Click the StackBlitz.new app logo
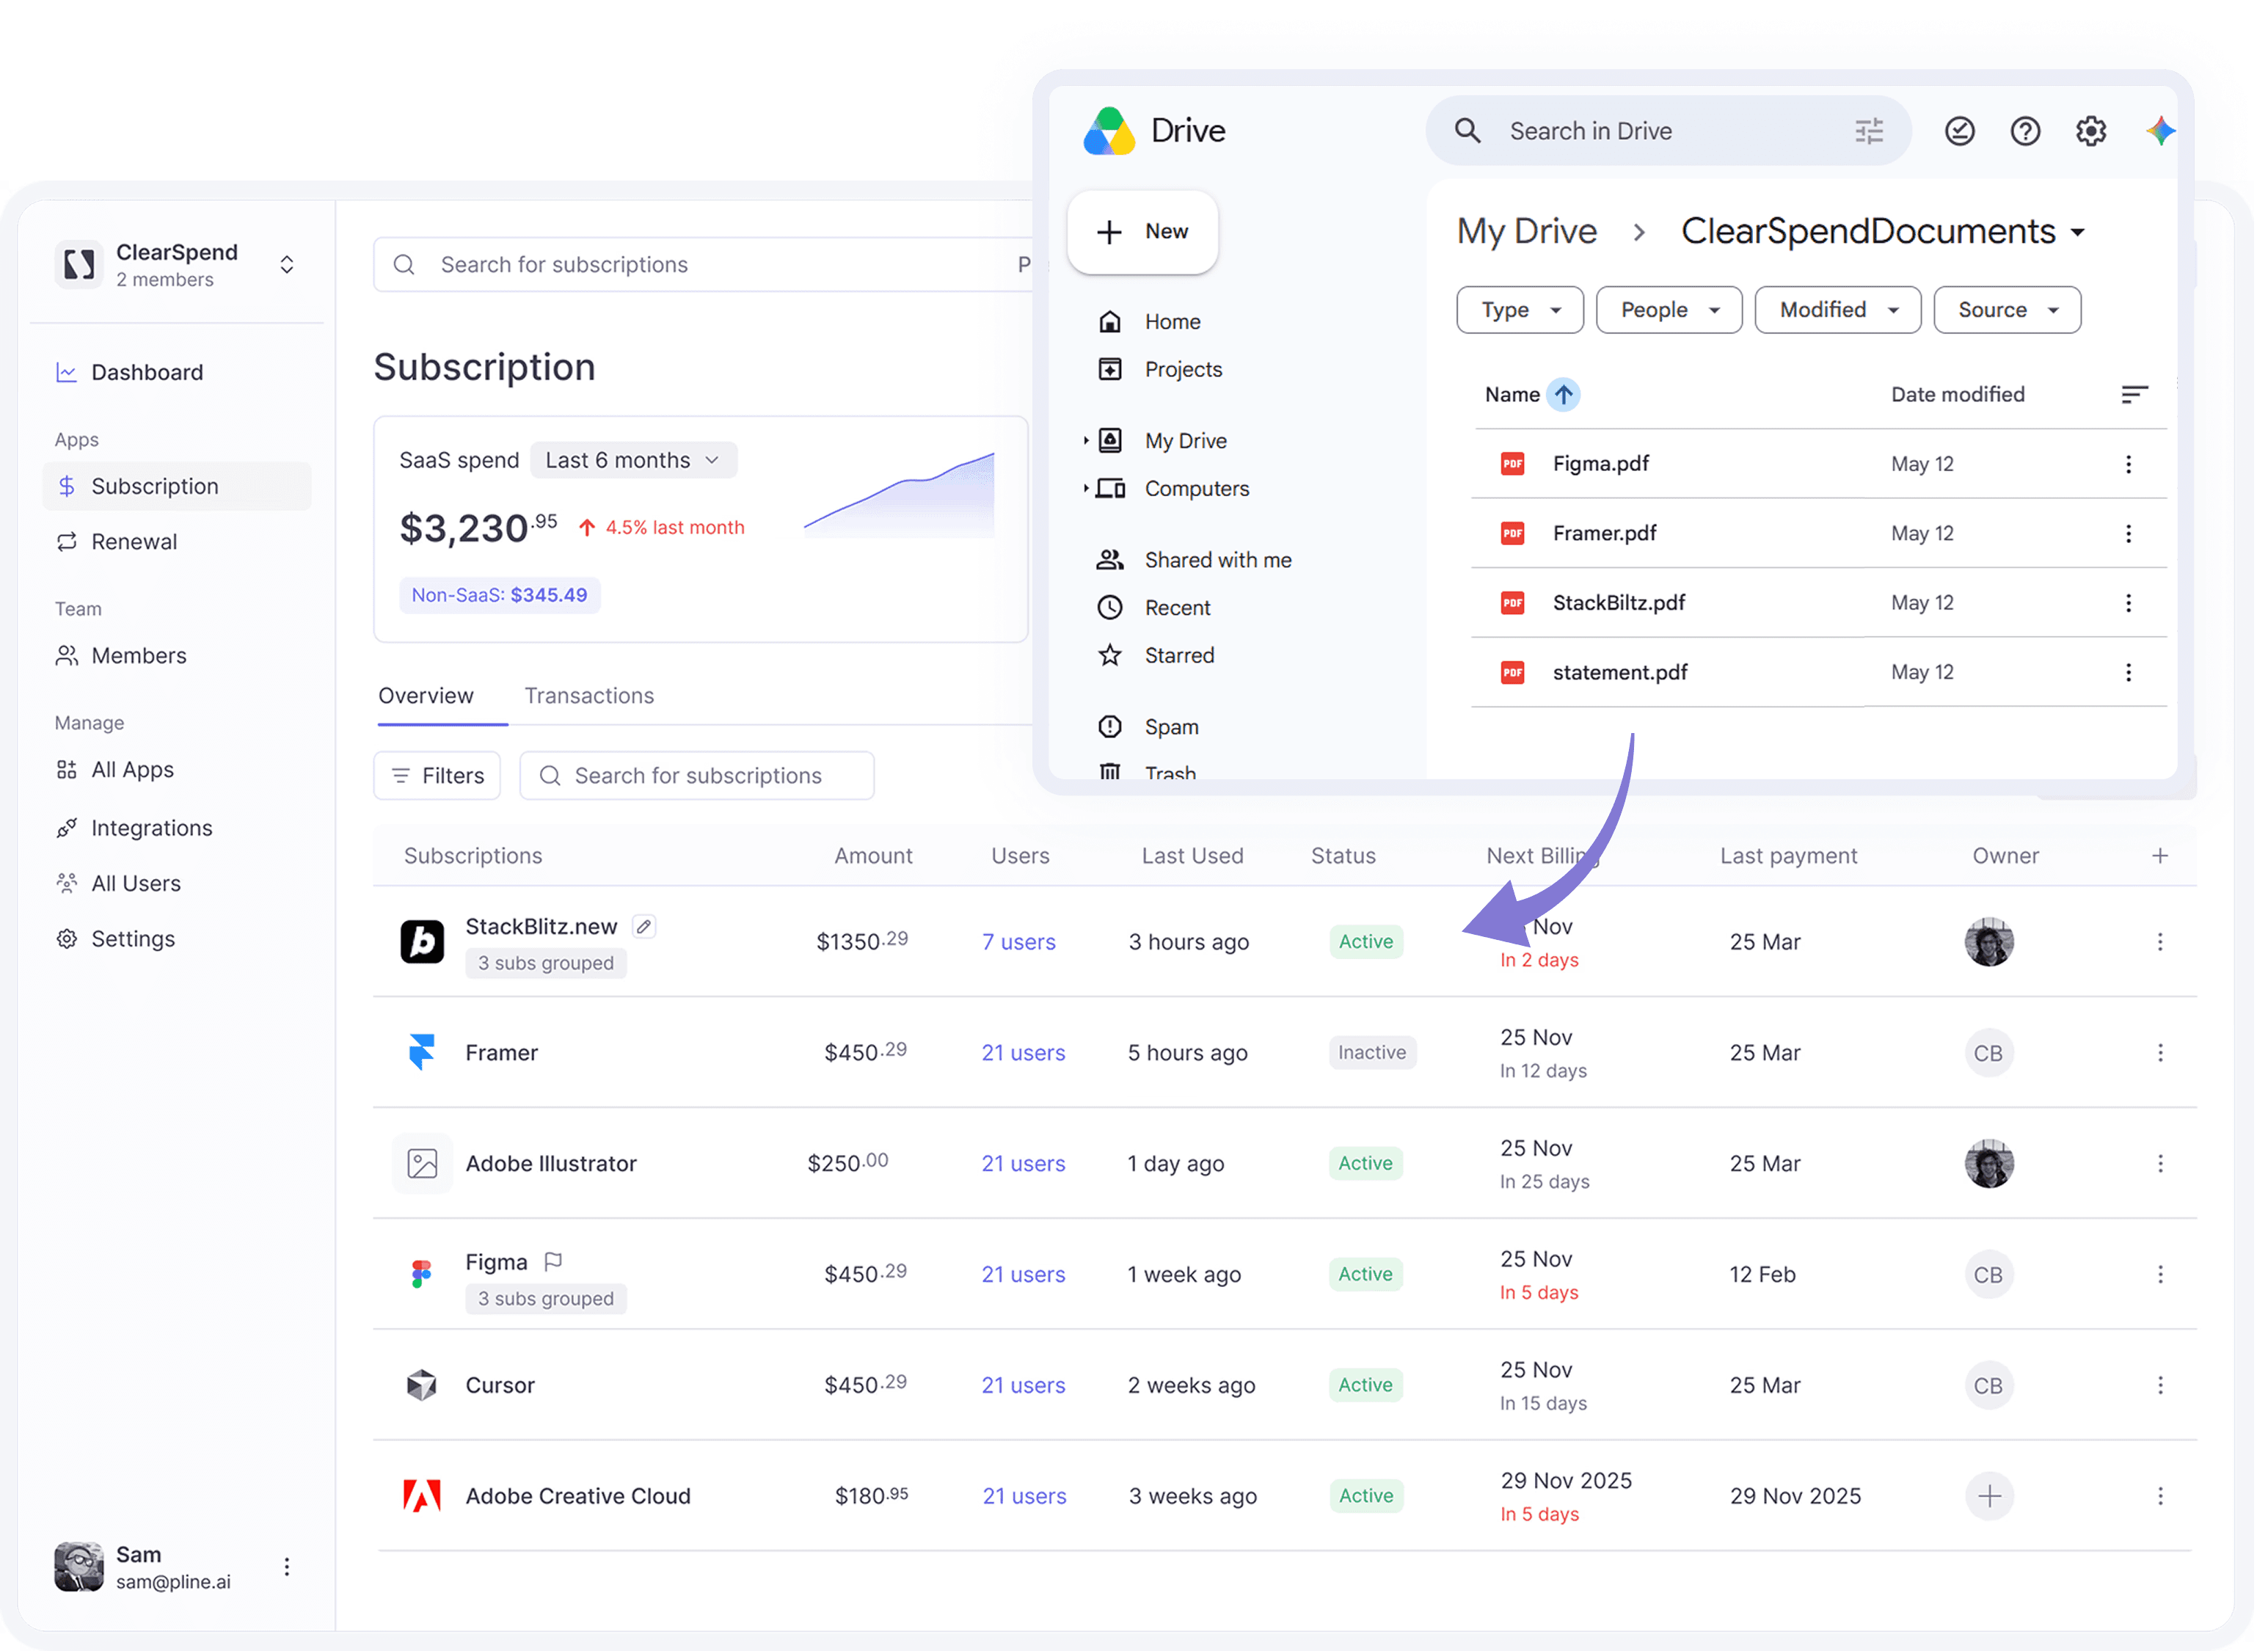 tap(422, 942)
